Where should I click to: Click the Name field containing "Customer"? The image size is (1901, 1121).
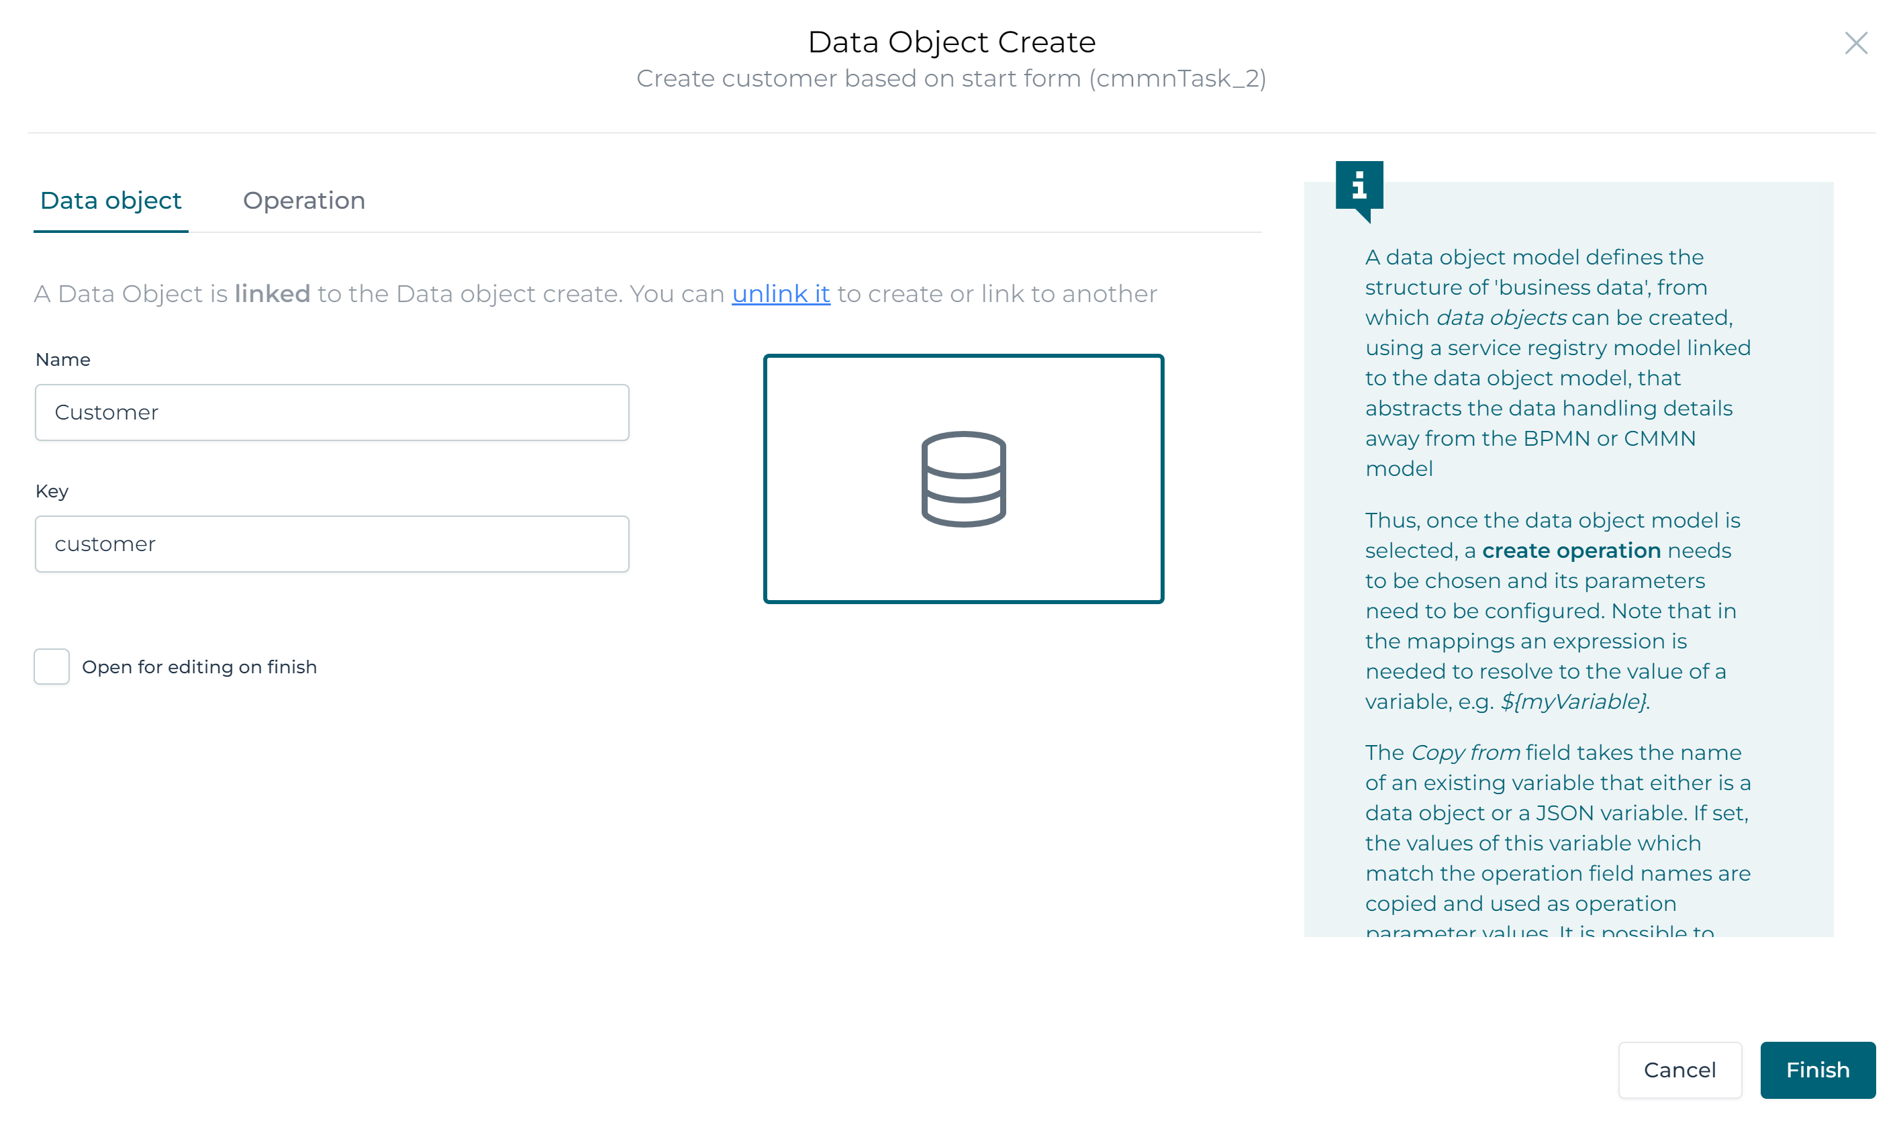pyautogui.click(x=332, y=411)
